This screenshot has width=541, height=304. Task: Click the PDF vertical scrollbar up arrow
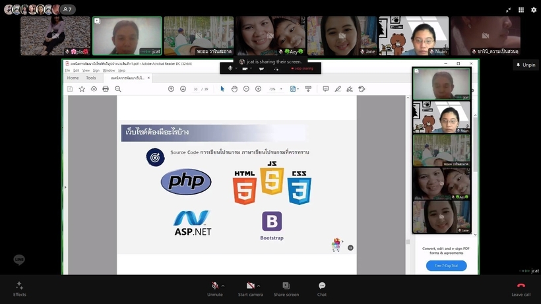point(408,98)
